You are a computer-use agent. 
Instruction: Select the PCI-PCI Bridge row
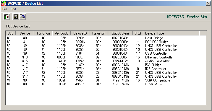(x=106, y=42)
